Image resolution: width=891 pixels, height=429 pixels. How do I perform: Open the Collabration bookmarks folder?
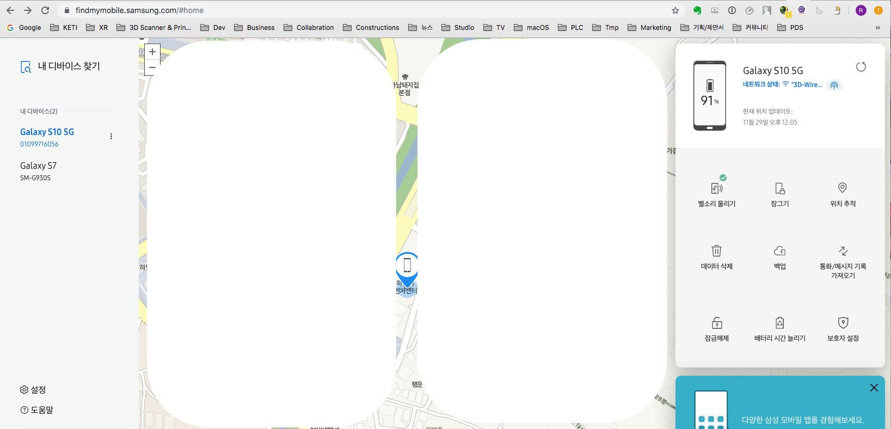pos(309,28)
